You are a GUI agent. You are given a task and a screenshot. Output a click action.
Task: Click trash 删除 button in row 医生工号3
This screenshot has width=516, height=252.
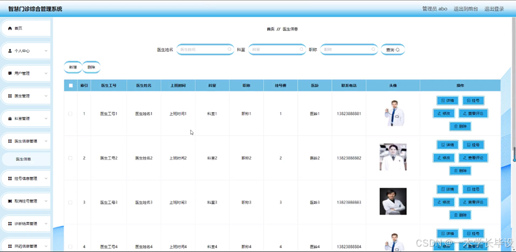pyautogui.click(x=460, y=215)
